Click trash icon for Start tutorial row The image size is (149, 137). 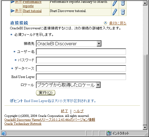[123, 12]
